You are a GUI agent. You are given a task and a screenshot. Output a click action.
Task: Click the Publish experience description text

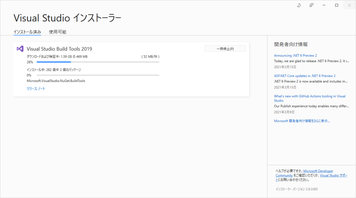311,106
